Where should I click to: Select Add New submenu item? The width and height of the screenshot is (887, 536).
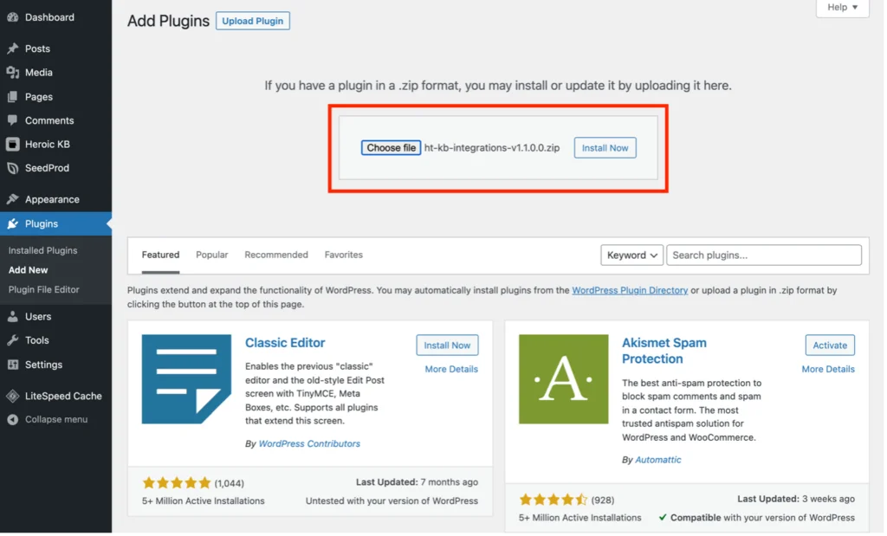pyautogui.click(x=29, y=270)
